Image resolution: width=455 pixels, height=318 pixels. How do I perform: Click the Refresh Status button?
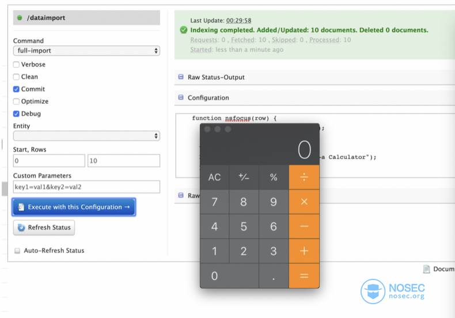[x=44, y=228]
